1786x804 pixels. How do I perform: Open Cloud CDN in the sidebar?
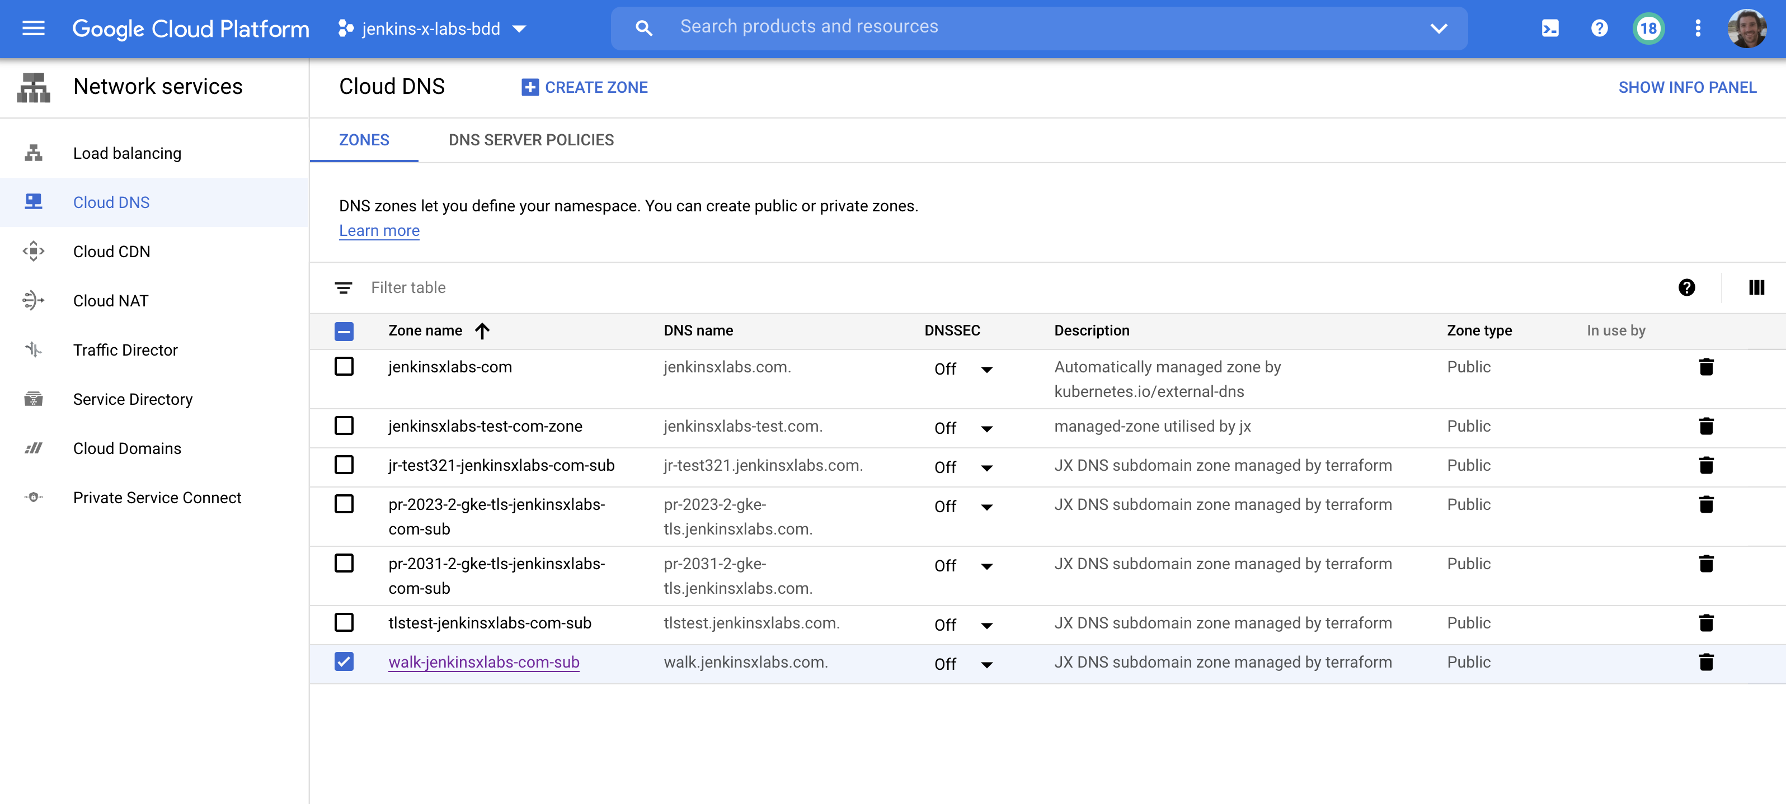click(112, 252)
